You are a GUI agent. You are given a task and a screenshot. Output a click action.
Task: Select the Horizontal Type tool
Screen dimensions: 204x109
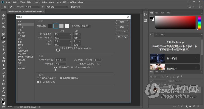(4, 76)
